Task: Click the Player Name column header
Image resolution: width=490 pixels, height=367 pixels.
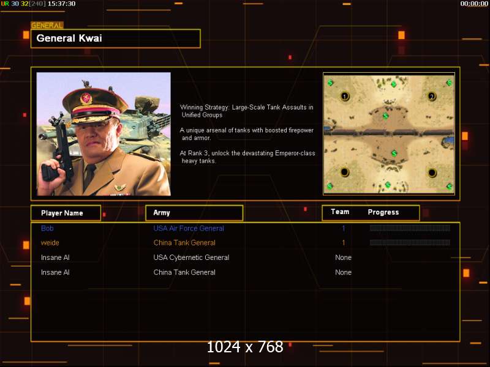Action: 66,213
